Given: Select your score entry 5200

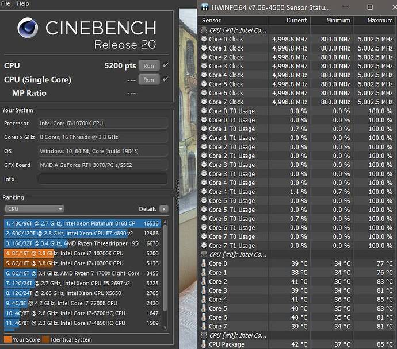Looking at the screenshot, I should click(x=82, y=253).
